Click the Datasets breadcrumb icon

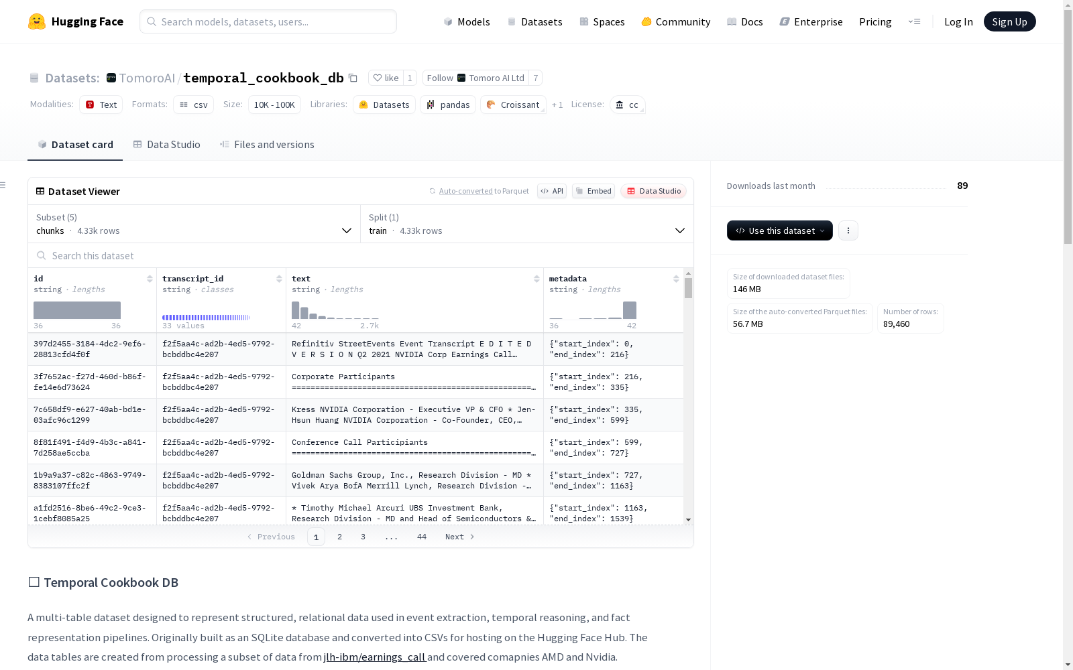(x=34, y=78)
